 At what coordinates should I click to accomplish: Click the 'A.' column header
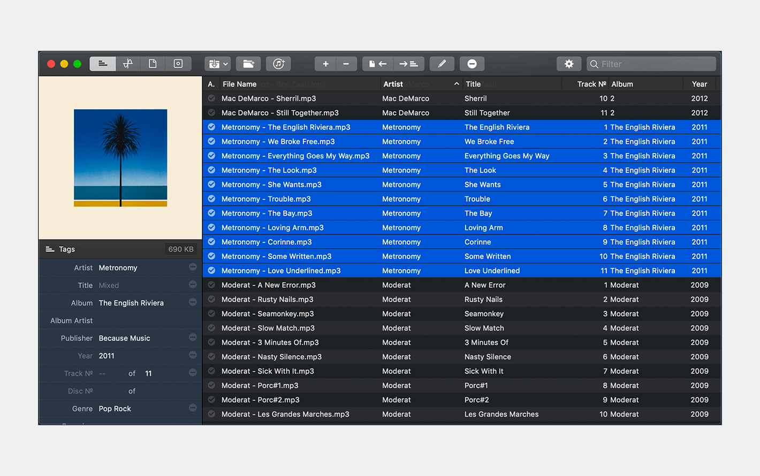pyautogui.click(x=211, y=84)
